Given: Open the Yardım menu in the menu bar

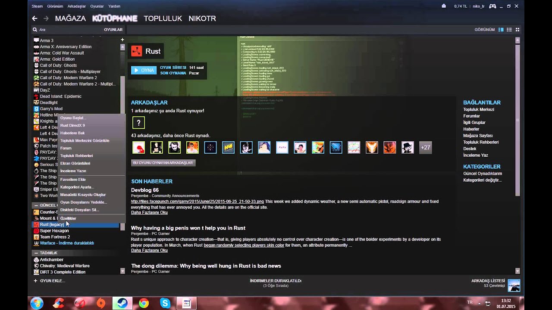Looking at the screenshot, I should (x=114, y=6).
